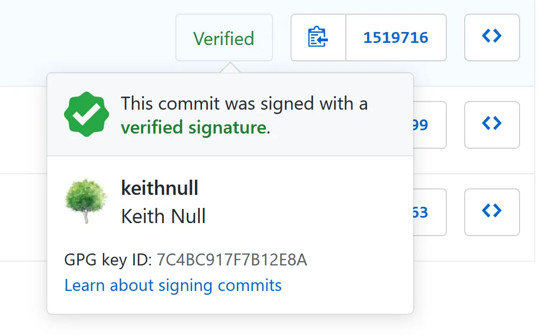Viewport: 538px width, 336px height.
Task: Follow the "verified signature" link
Action: [193, 128]
